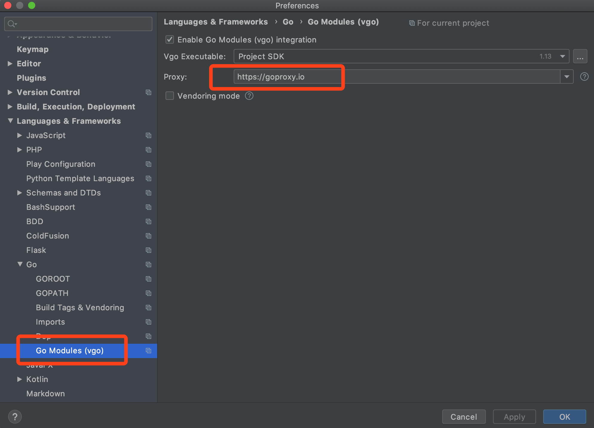Screen dimensions: 594x428
Task: Toggle Vendoring mode checkbox
Action: 170,96
